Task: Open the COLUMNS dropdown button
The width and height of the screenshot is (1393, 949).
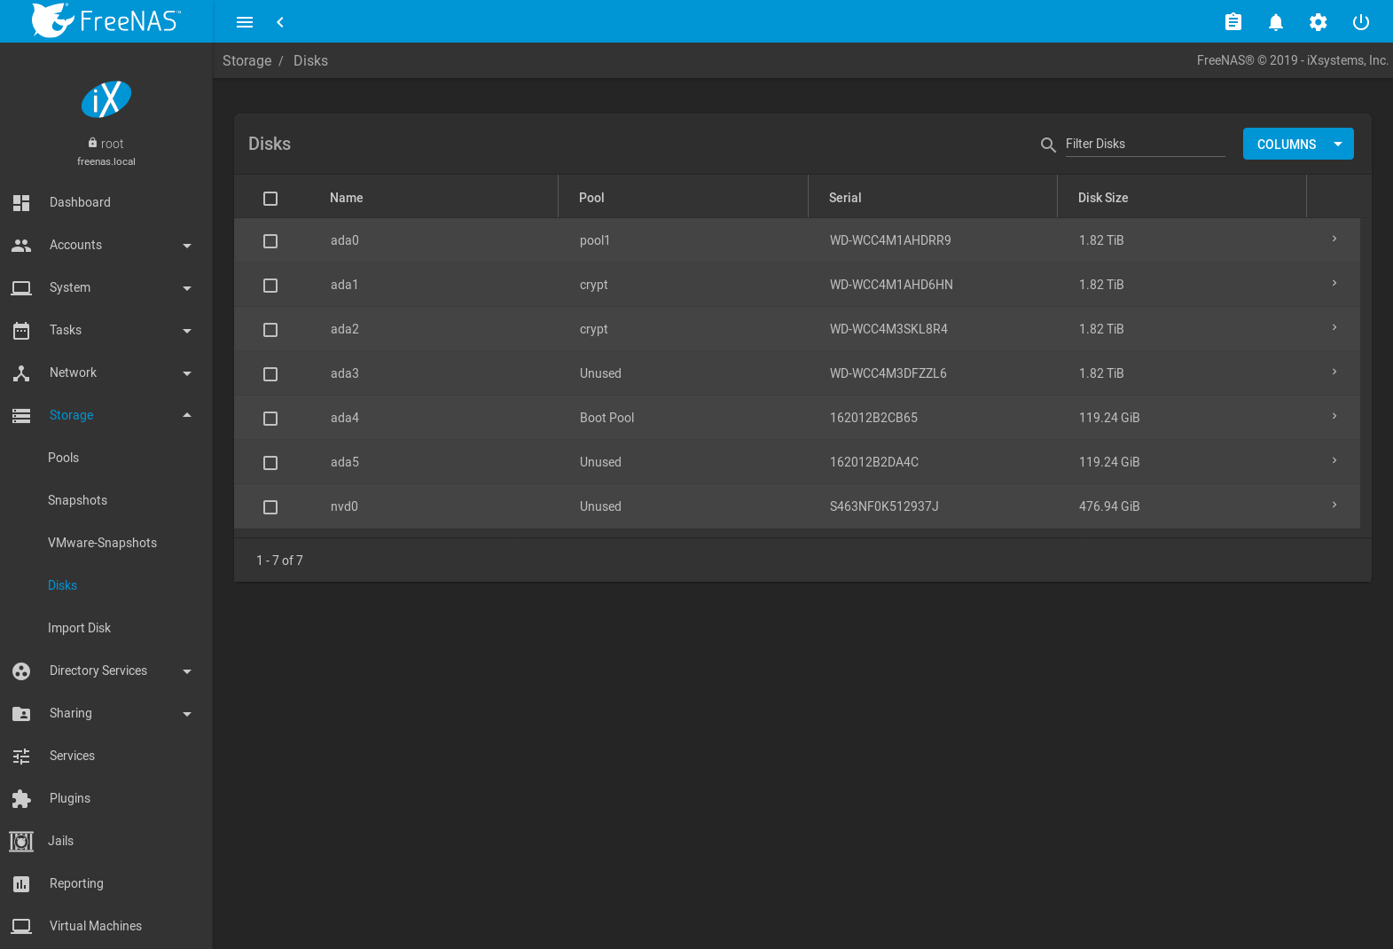Action: pos(1297,145)
